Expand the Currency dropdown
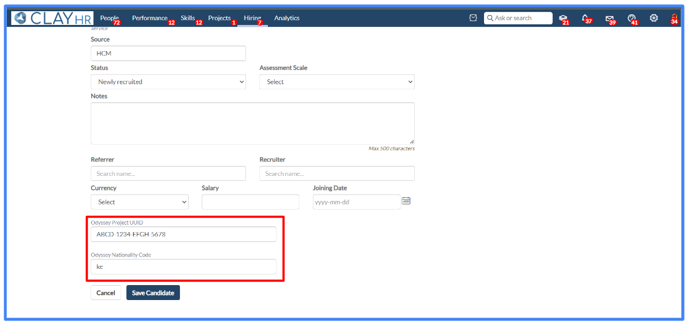Viewport: 687px width, 325px height. (139, 202)
